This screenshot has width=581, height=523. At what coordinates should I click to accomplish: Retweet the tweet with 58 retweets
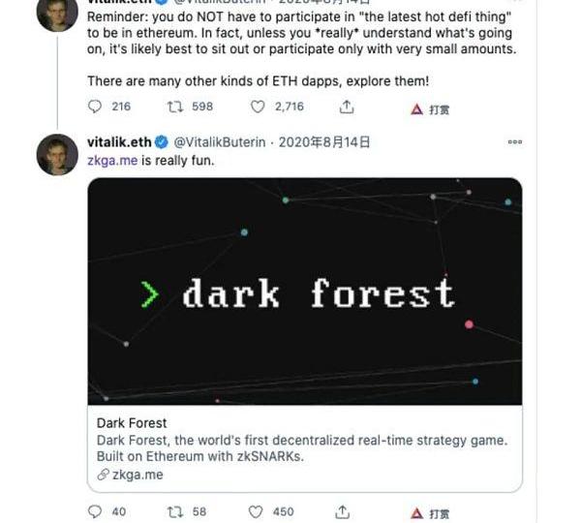coord(175,511)
